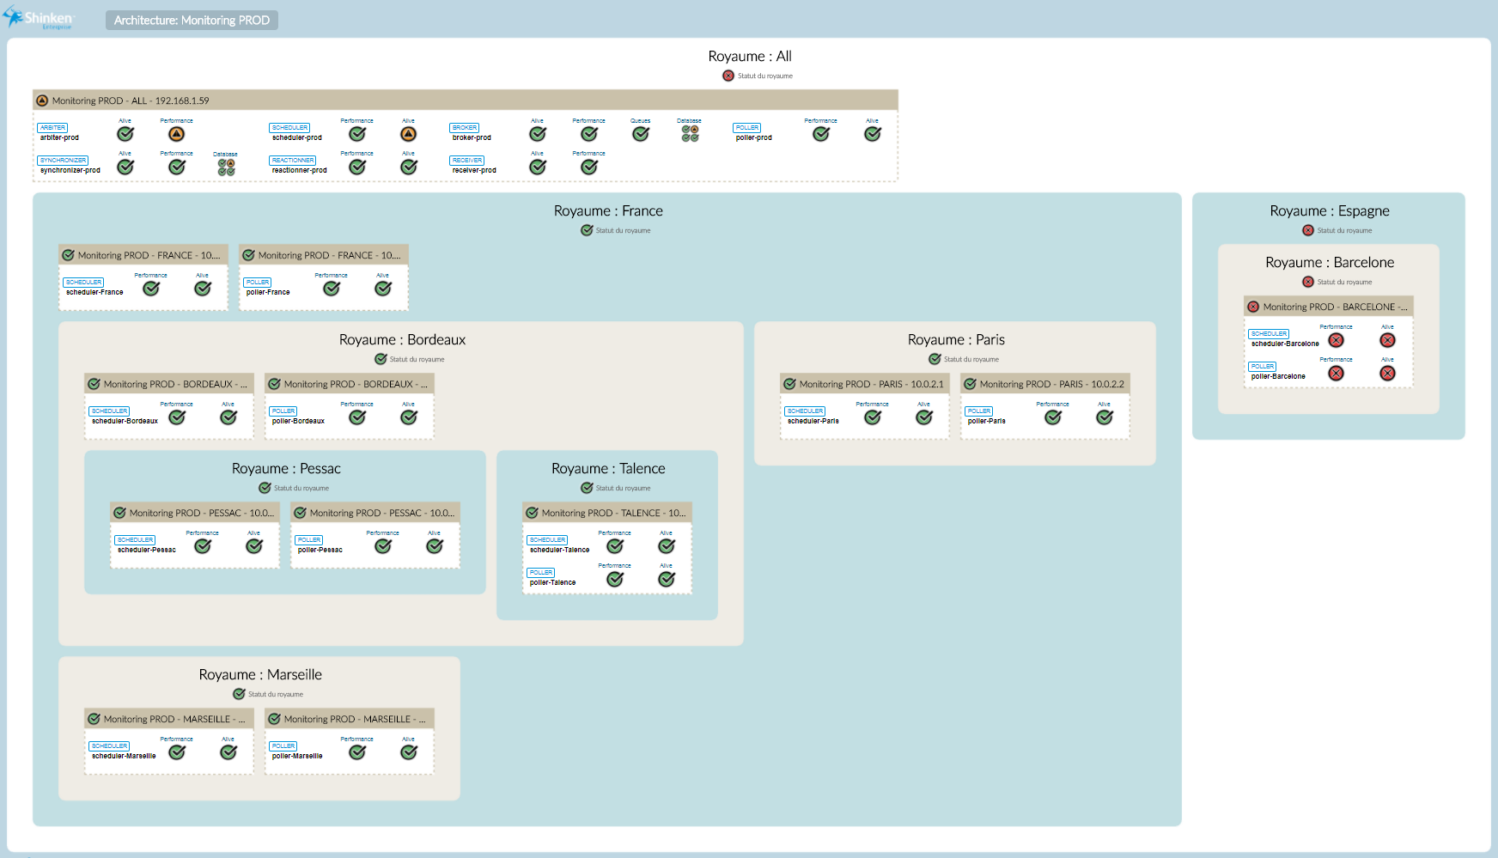Screen dimensions: 1498x858
Task: Select the poller-Pessac name label
Action: (320, 550)
